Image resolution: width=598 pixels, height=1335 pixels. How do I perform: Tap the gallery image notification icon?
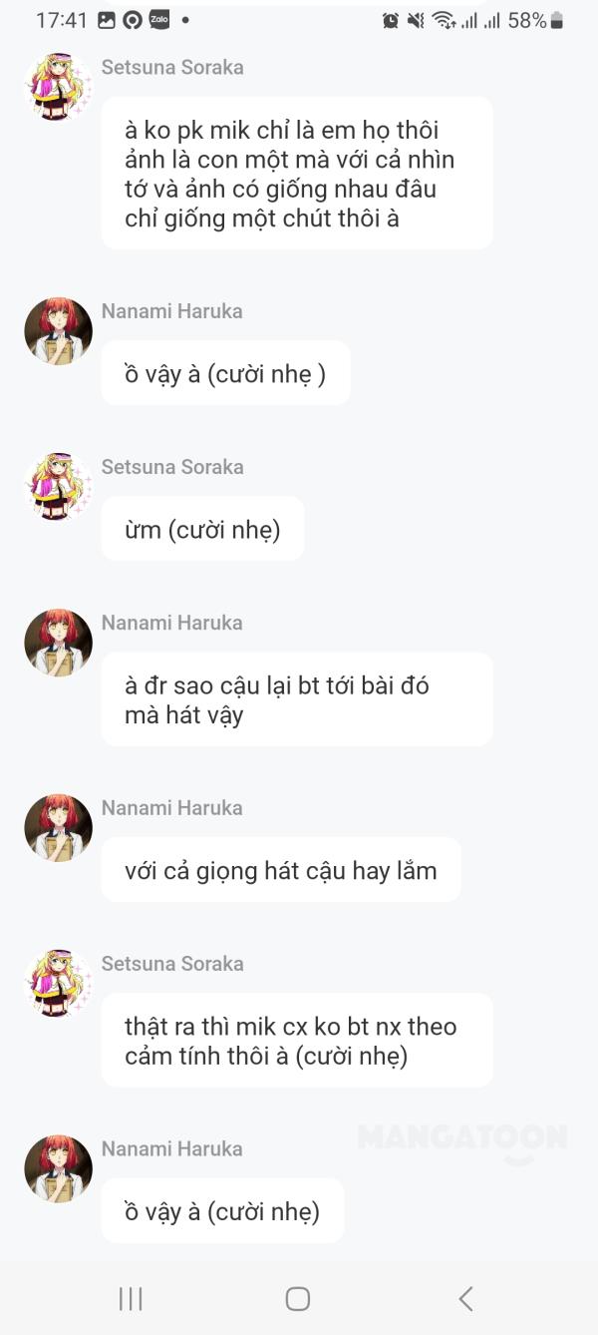[x=107, y=20]
